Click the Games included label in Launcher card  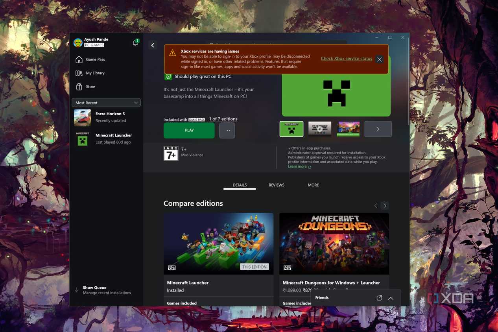pos(182,303)
